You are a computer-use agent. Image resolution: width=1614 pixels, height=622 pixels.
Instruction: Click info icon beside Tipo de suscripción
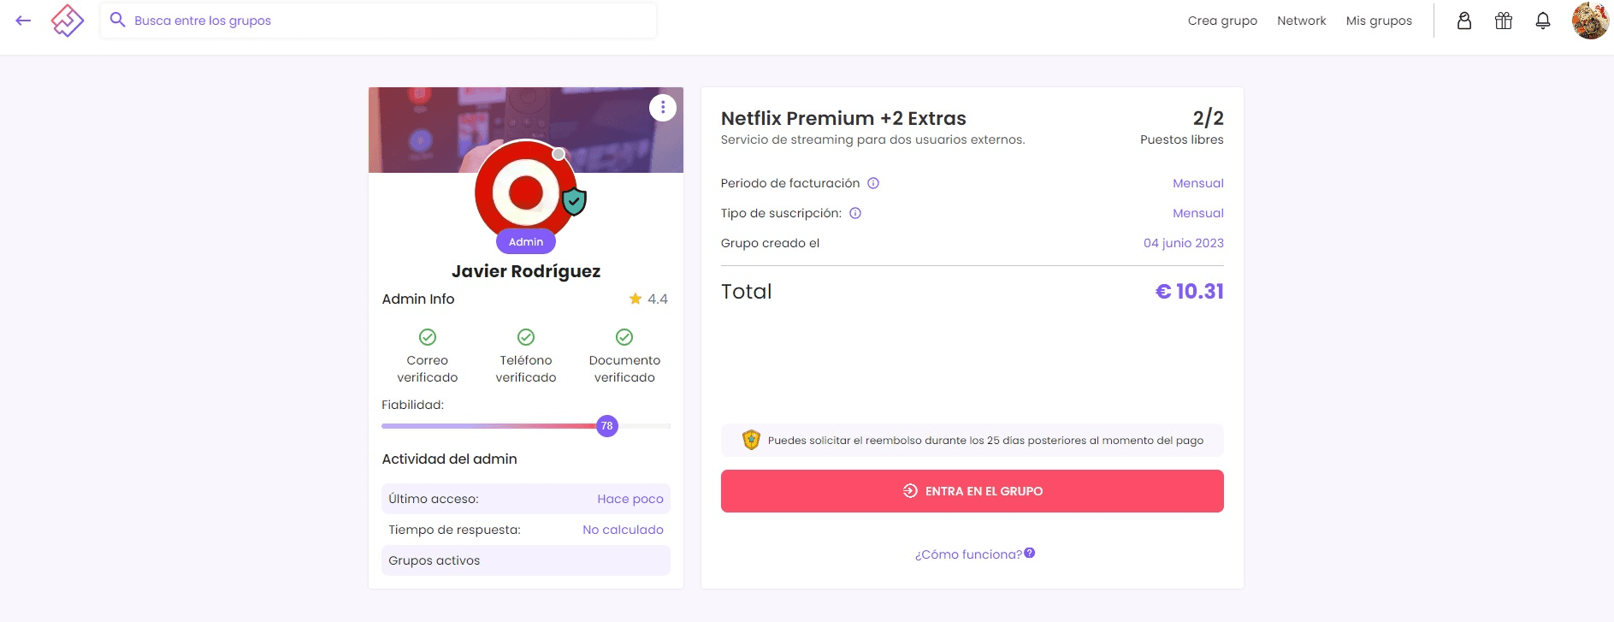click(x=854, y=213)
